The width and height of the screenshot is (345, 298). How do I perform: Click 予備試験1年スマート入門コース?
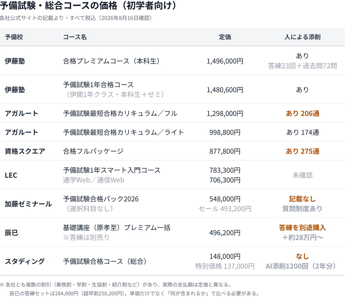[112, 170]
